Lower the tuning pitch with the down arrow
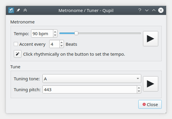 (139, 91)
